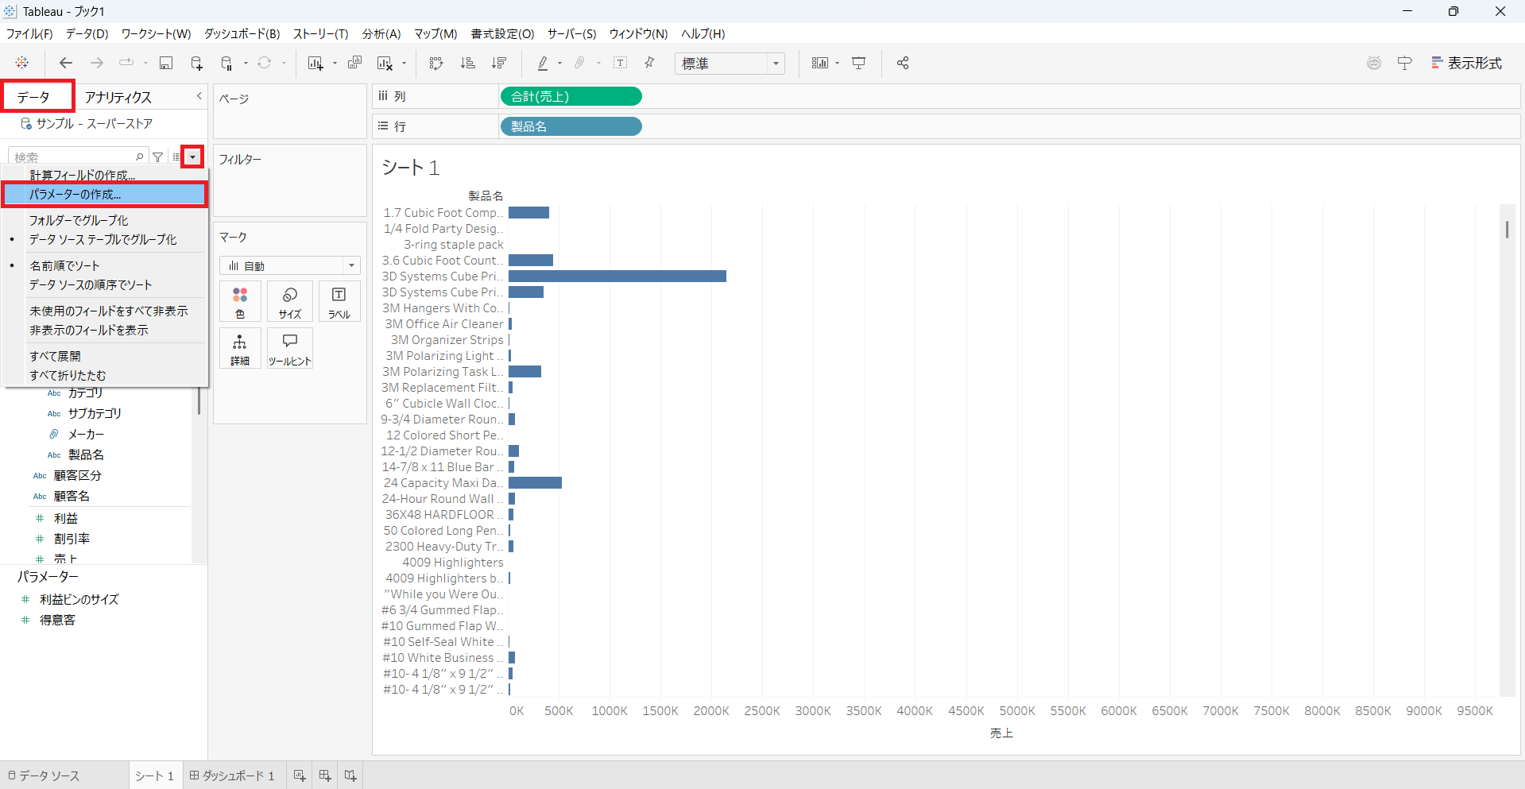This screenshot has height=789, width=1525.
Task: Click the sort ascending toolbar icon
Action: pos(468,64)
